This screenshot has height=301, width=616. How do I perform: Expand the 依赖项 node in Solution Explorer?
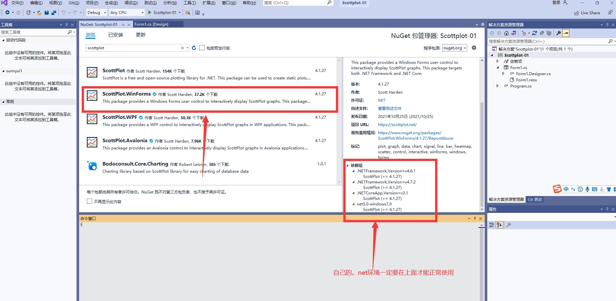pyautogui.click(x=498, y=61)
